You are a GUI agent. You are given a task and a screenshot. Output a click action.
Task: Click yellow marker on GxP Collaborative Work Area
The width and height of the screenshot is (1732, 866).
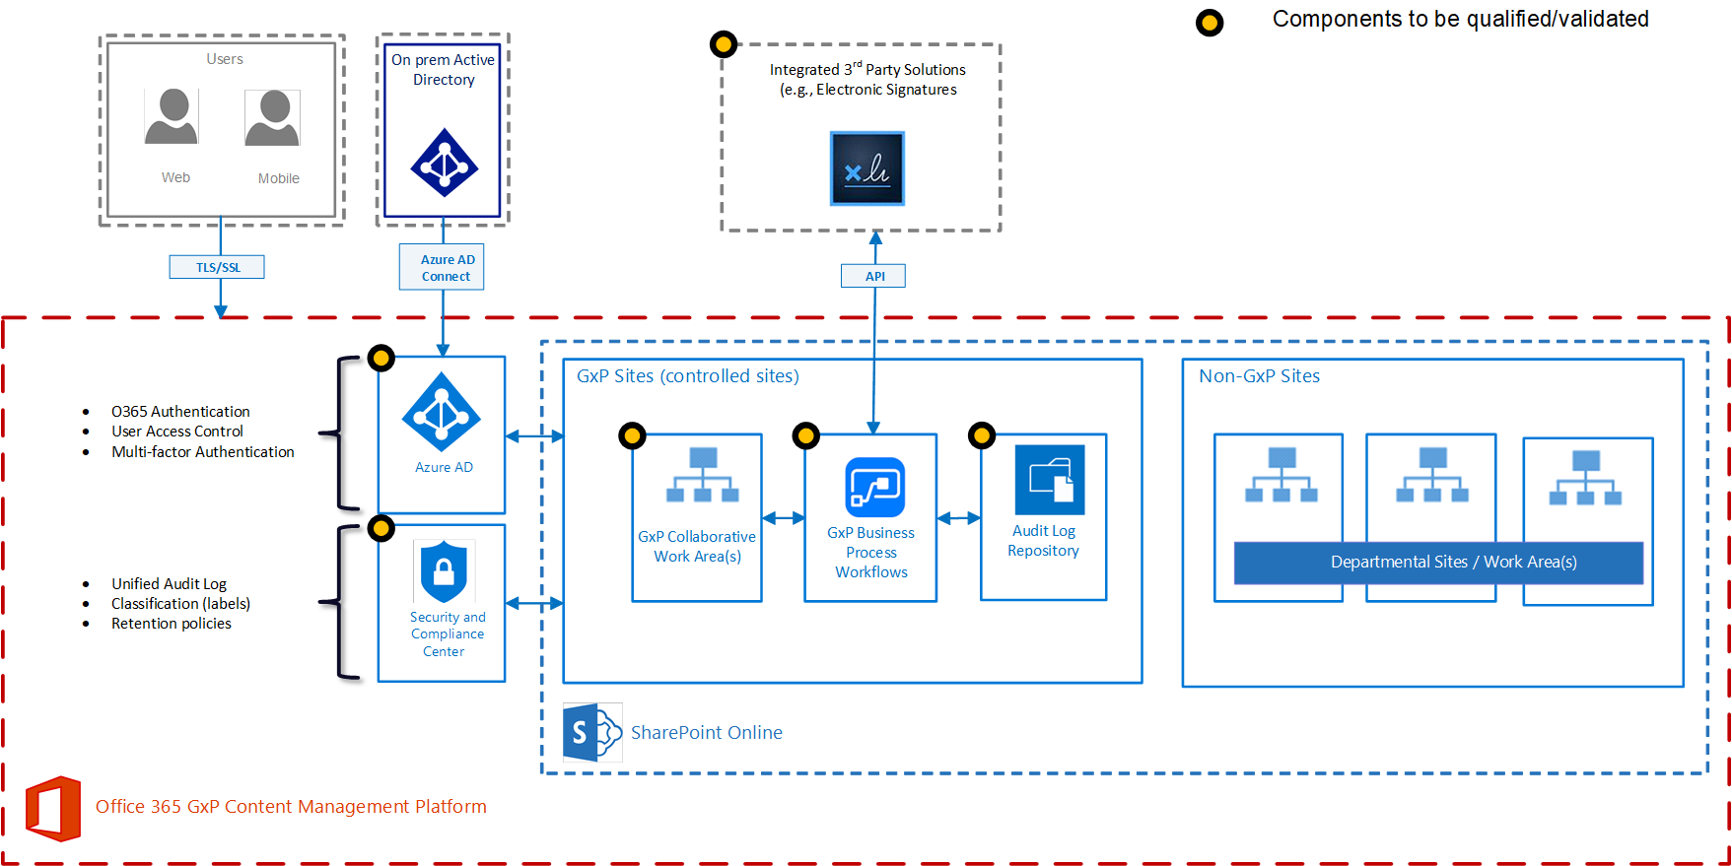pos(632,435)
